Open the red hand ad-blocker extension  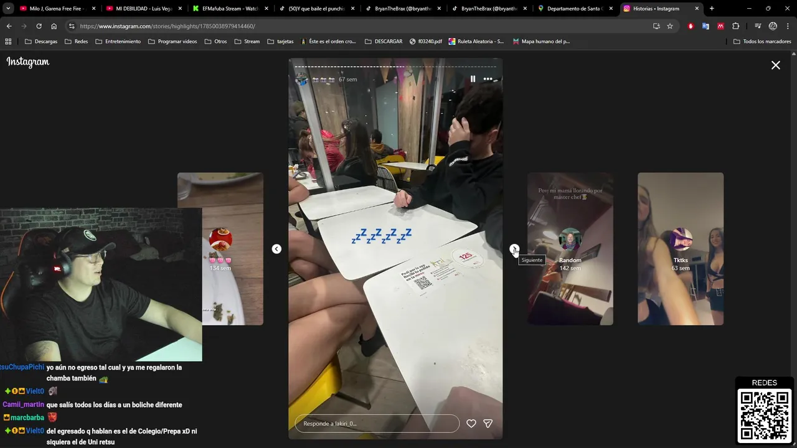[x=691, y=26]
